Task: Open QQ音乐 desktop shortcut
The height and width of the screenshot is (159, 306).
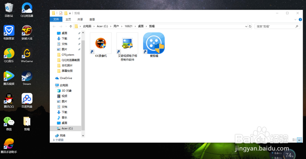Action: point(9,55)
